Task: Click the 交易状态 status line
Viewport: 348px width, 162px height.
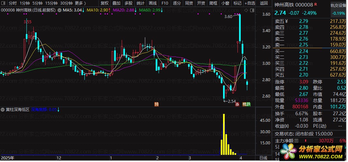Action: tap(304, 134)
